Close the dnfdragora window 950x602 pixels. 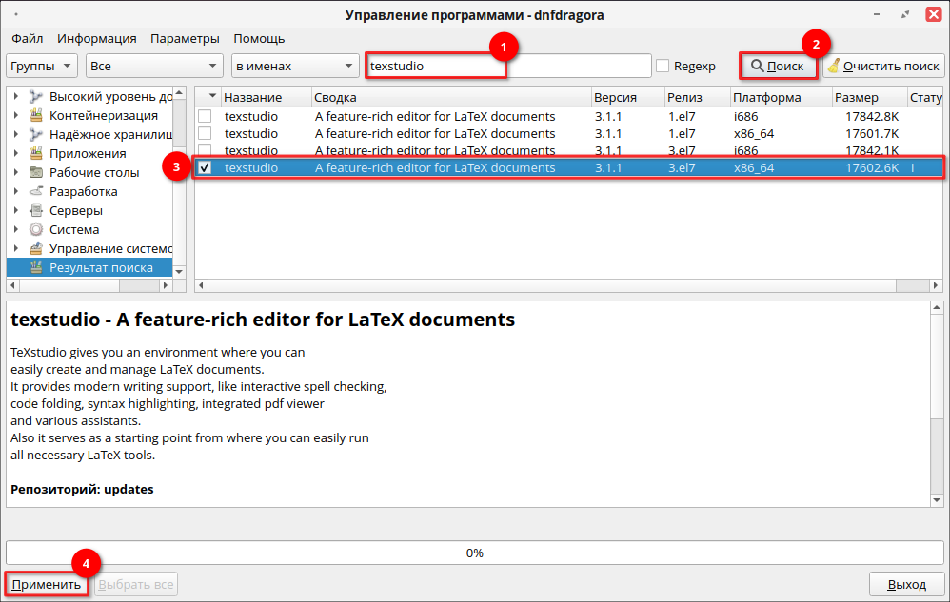coord(934,14)
